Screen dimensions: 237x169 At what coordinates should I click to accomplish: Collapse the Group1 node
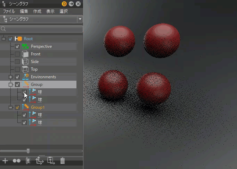click(10, 108)
